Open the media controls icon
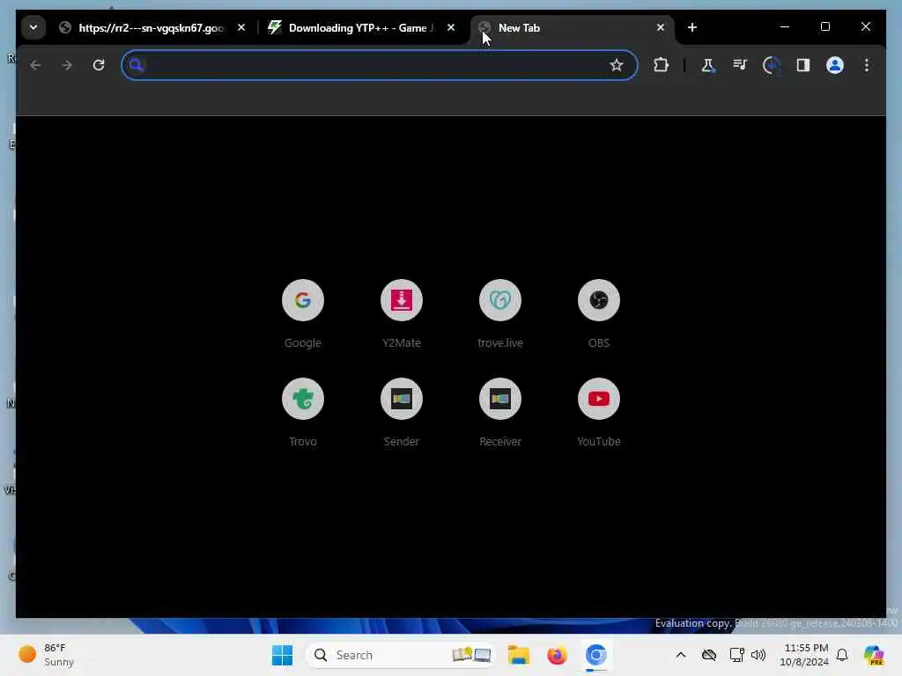This screenshot has height=676, width=902. (740, 65)
